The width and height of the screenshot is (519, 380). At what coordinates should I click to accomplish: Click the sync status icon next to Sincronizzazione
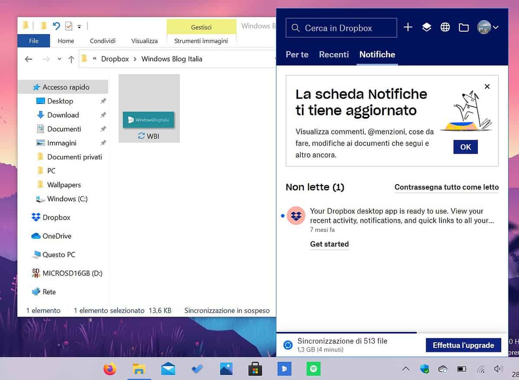pos(288,345)
